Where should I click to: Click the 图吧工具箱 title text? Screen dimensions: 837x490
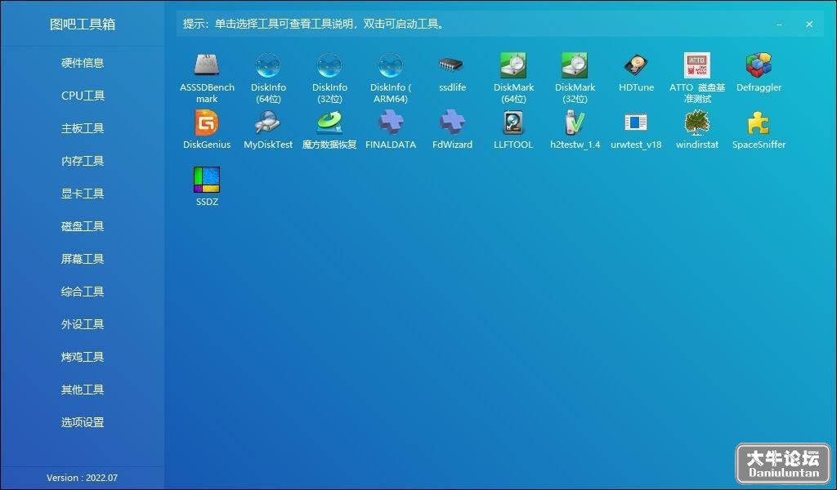point(83,24)
